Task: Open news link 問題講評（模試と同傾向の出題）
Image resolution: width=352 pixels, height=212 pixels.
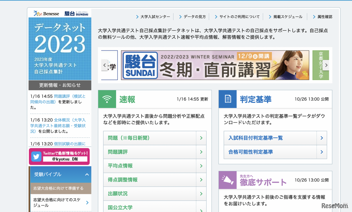Action: click(58, 99)
